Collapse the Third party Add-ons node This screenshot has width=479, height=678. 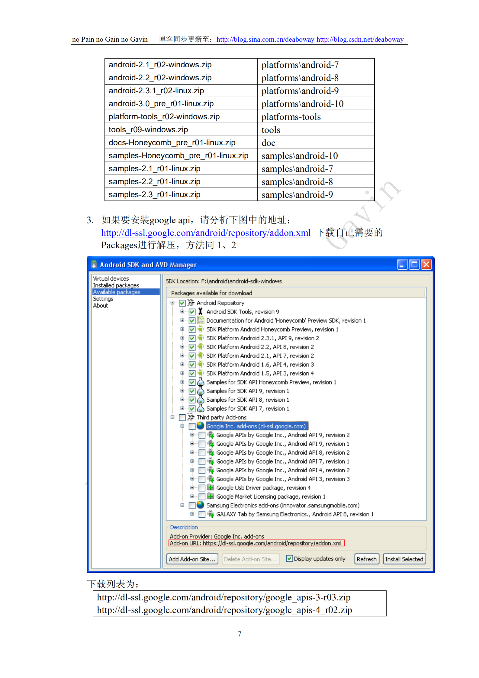point(172,417)
